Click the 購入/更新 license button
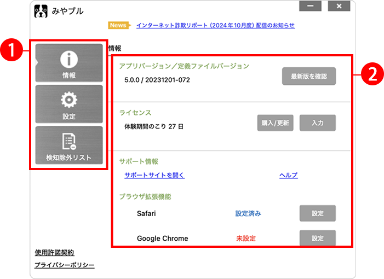 276,123
